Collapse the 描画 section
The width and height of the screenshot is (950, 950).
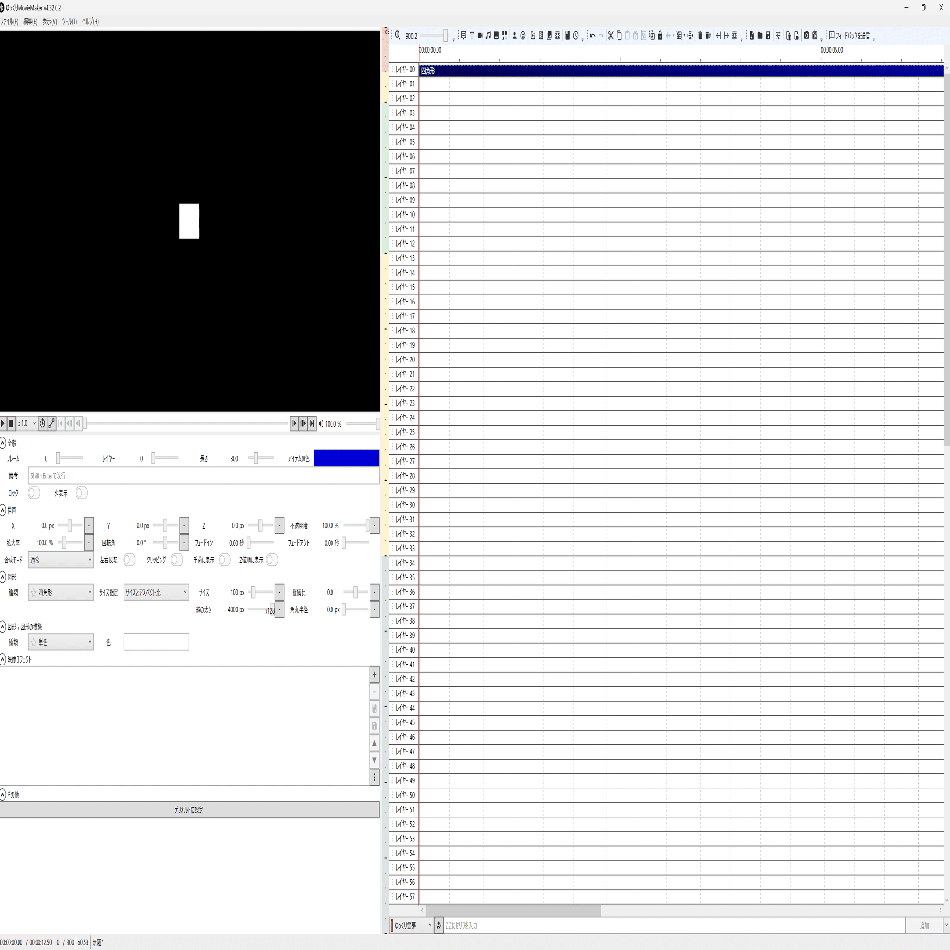click(3, 510)
